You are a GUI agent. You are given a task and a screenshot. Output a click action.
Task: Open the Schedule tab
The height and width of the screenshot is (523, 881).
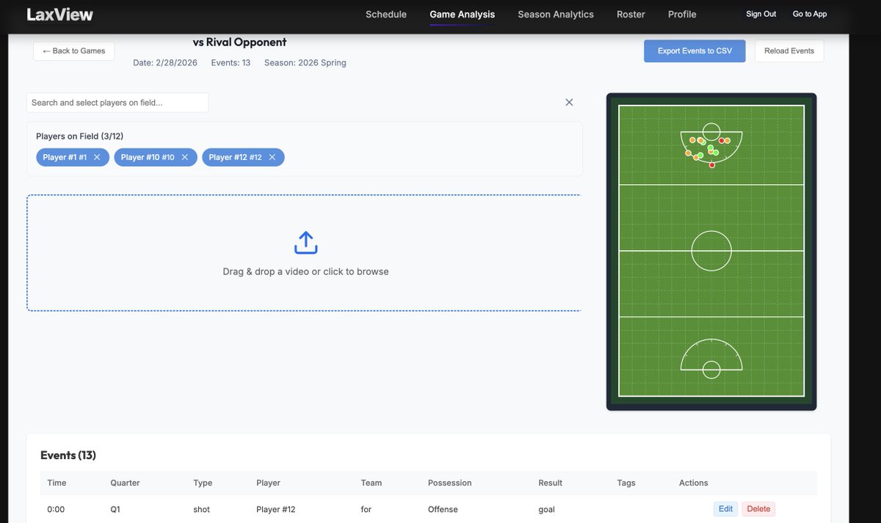386,14
